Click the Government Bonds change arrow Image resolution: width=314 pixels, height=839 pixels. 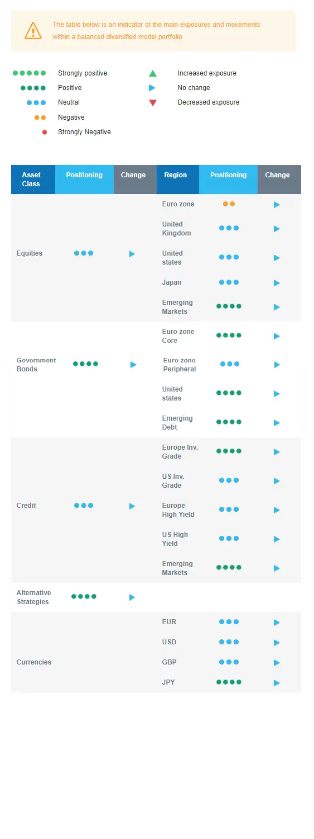click(x=133, y=365)
